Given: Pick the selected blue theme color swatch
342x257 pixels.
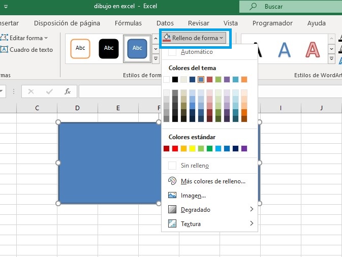Looking at the screenshot, I should point(201,79).
